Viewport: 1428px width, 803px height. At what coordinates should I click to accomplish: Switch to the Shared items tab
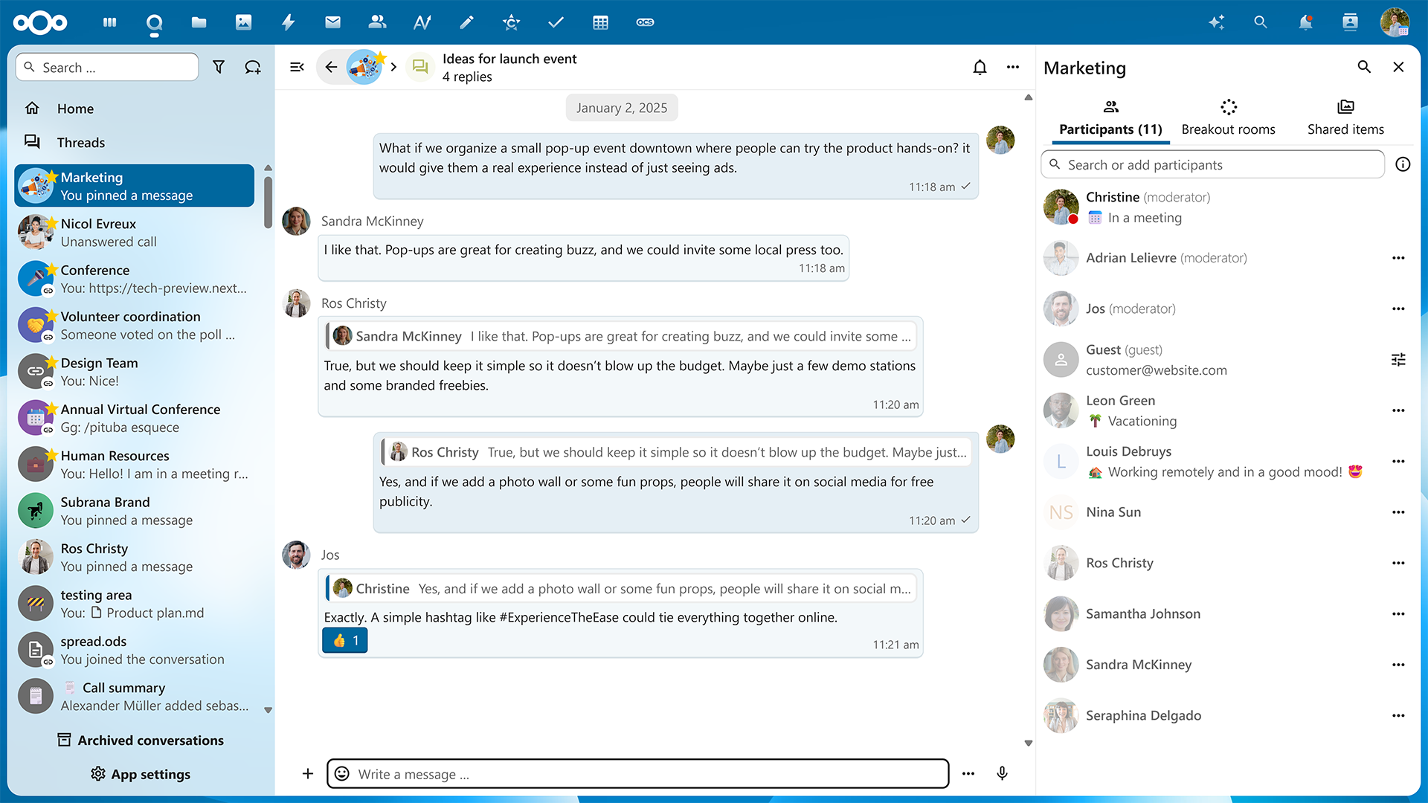[x=1345, y=117]
